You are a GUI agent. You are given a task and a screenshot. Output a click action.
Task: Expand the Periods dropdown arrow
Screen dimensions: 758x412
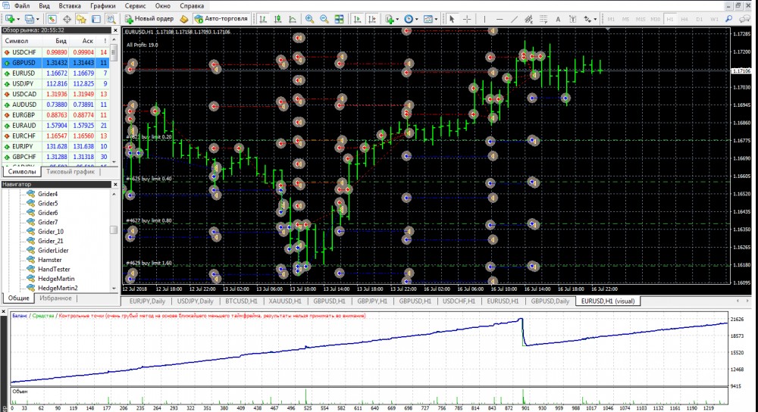[x=417, y=20]
